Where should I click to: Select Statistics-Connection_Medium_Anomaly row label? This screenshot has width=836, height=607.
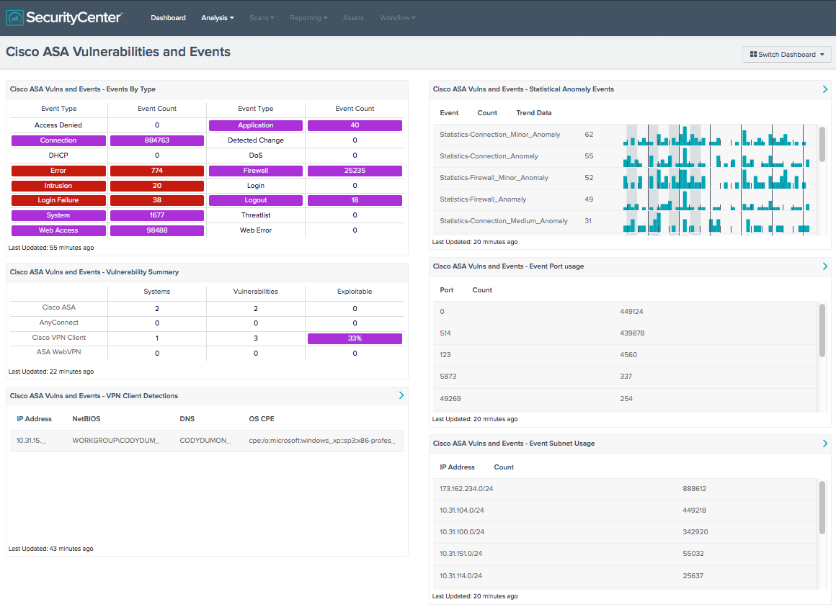(503, 221)
